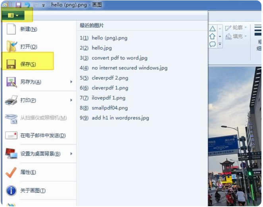Click the Redo arrow in title bar
The height and width of the screenshot is (207, 263).
(36, 5)
